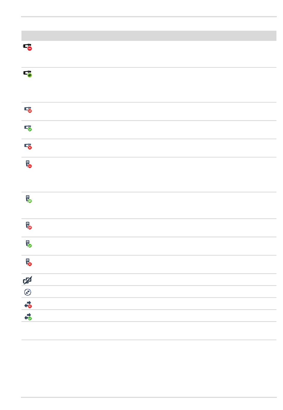Click the footer rule line at page bottom

(149, 397)
